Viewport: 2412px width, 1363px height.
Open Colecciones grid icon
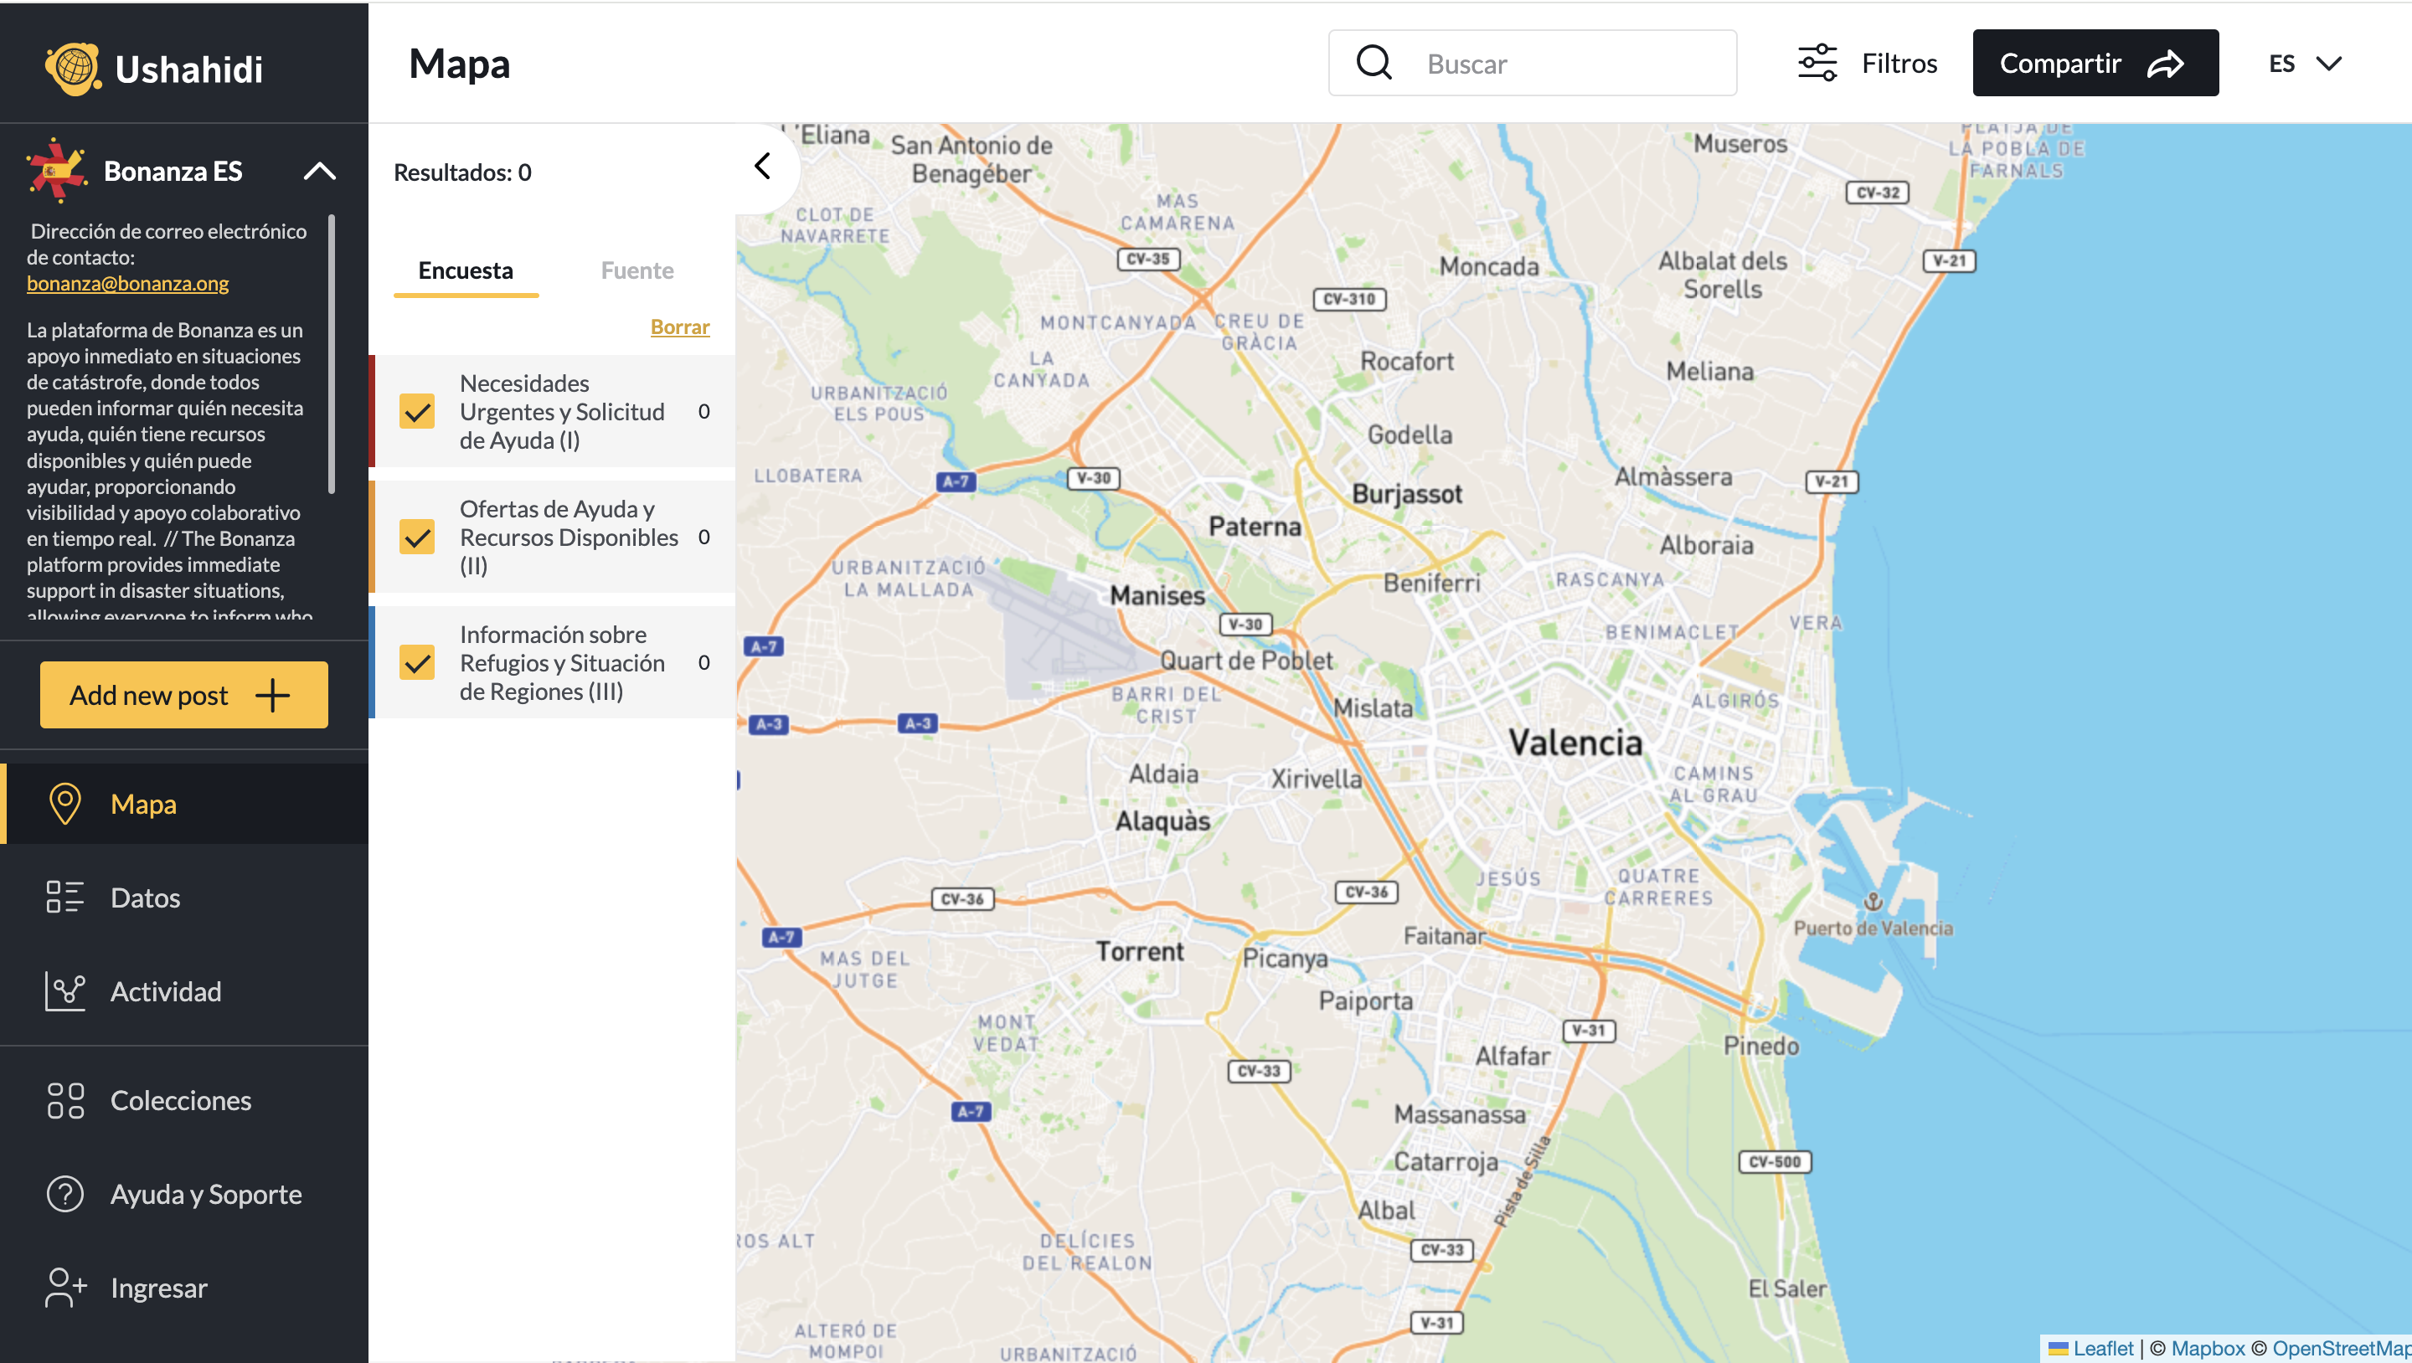tap(64, 1100)
